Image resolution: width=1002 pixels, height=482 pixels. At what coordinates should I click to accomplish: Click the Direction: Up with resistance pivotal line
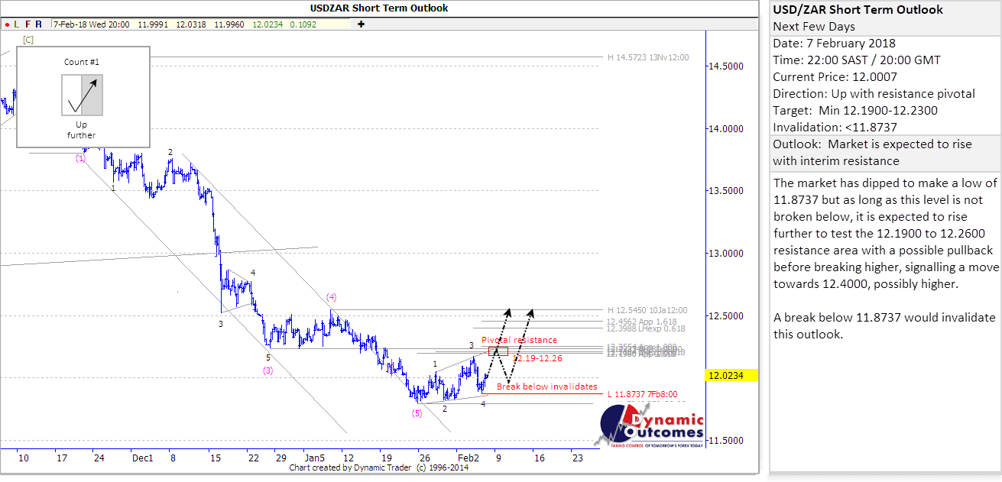coord(874,94)
